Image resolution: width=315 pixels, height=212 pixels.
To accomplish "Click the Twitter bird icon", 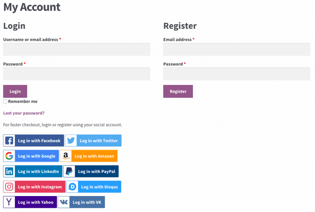I will (x=71, y=141).
